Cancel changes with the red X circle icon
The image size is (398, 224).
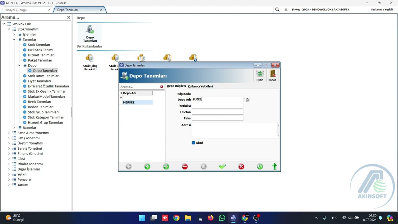click(x=241, y=166)
